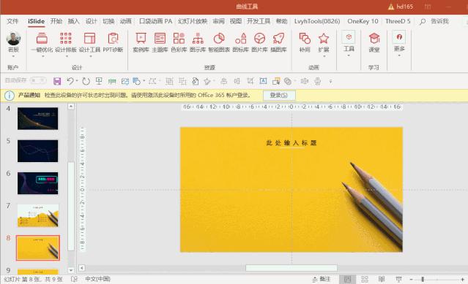Viewport: 468px width, 284px height.
Task: Open the 插图库 illustration library
Action: click(x=278, y=42)
